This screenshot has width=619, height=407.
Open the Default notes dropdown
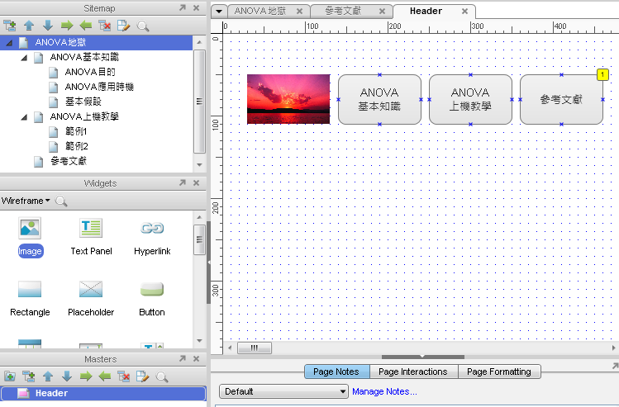(283, 391)
